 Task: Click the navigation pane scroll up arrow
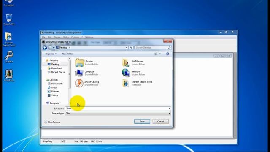(69, 59)
